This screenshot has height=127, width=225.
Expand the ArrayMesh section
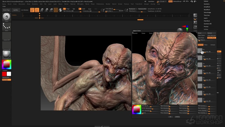pos(207,7)
